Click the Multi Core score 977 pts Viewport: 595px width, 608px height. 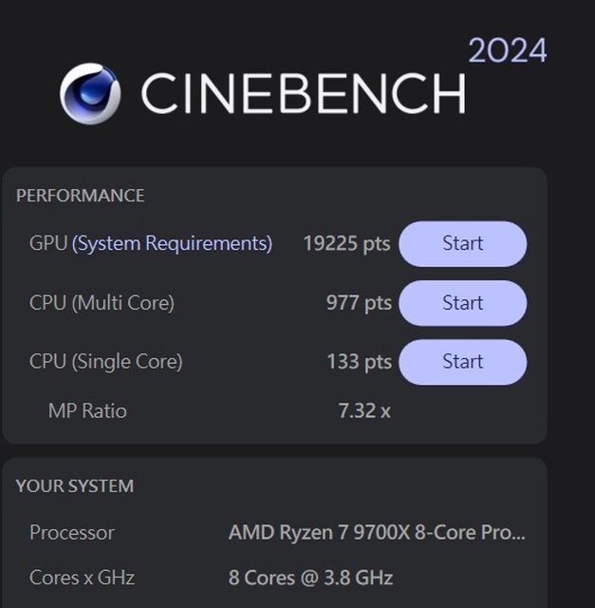(359, 303)
